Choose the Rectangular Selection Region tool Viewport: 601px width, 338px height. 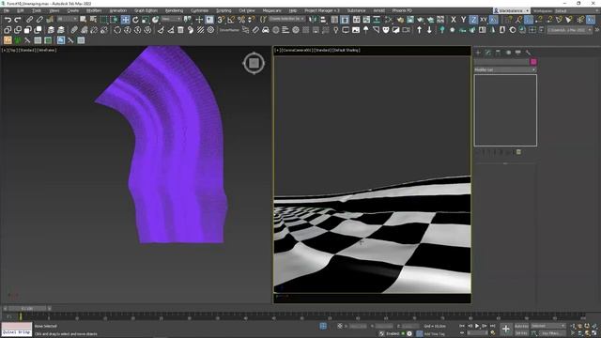click(103, 20)
